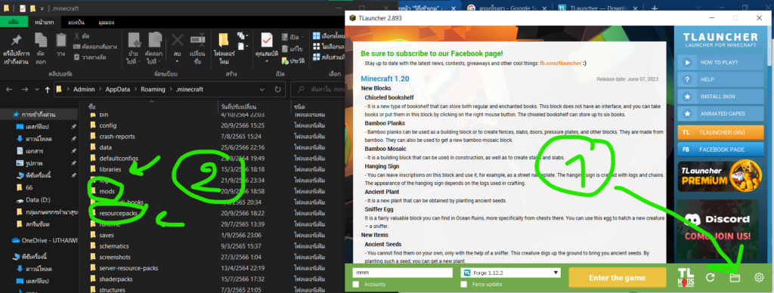Viewport: 774px width, 293px height.
Task: Select the mods folder
Action: (x=107, y=191)
